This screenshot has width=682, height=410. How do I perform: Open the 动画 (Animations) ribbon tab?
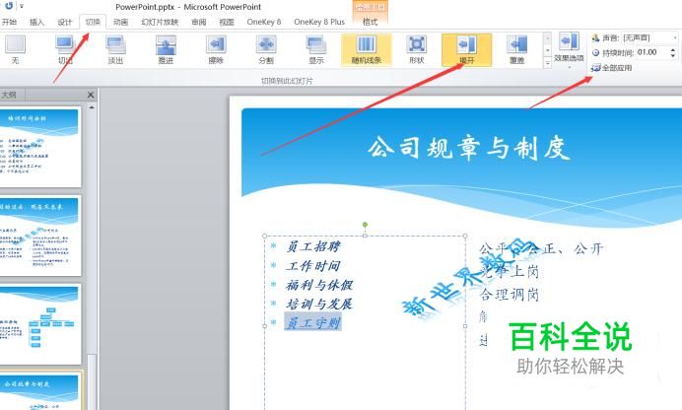[120, 22]
